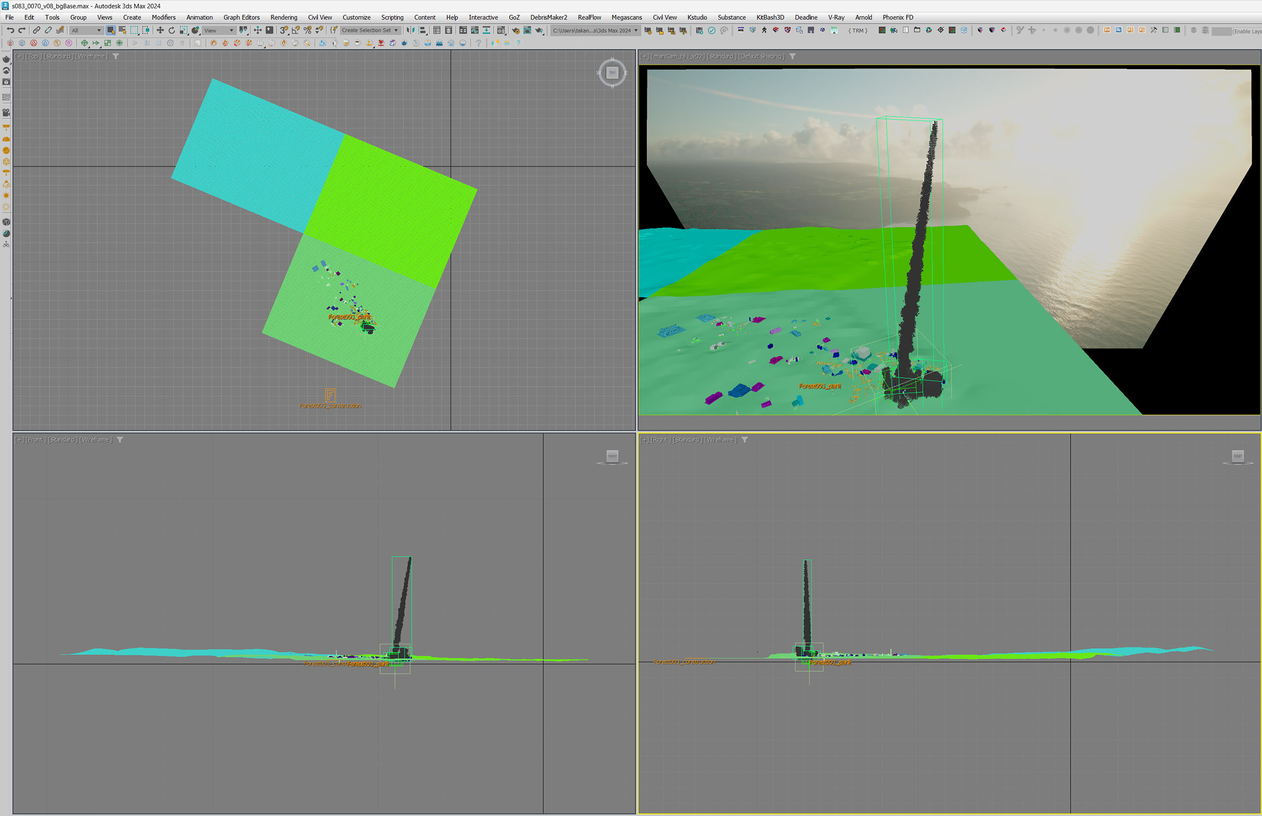Expand the Create Selection Set dropdown
Image resolution: width=1262 pixels, height=816 pixels.
pyautogui.click(x=396, y=30)
